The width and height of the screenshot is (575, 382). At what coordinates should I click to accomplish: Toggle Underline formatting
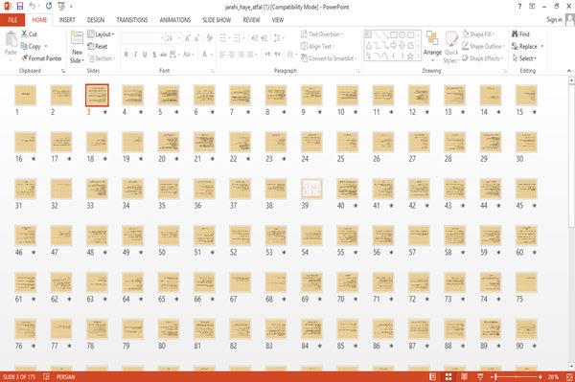click(145, 55)
